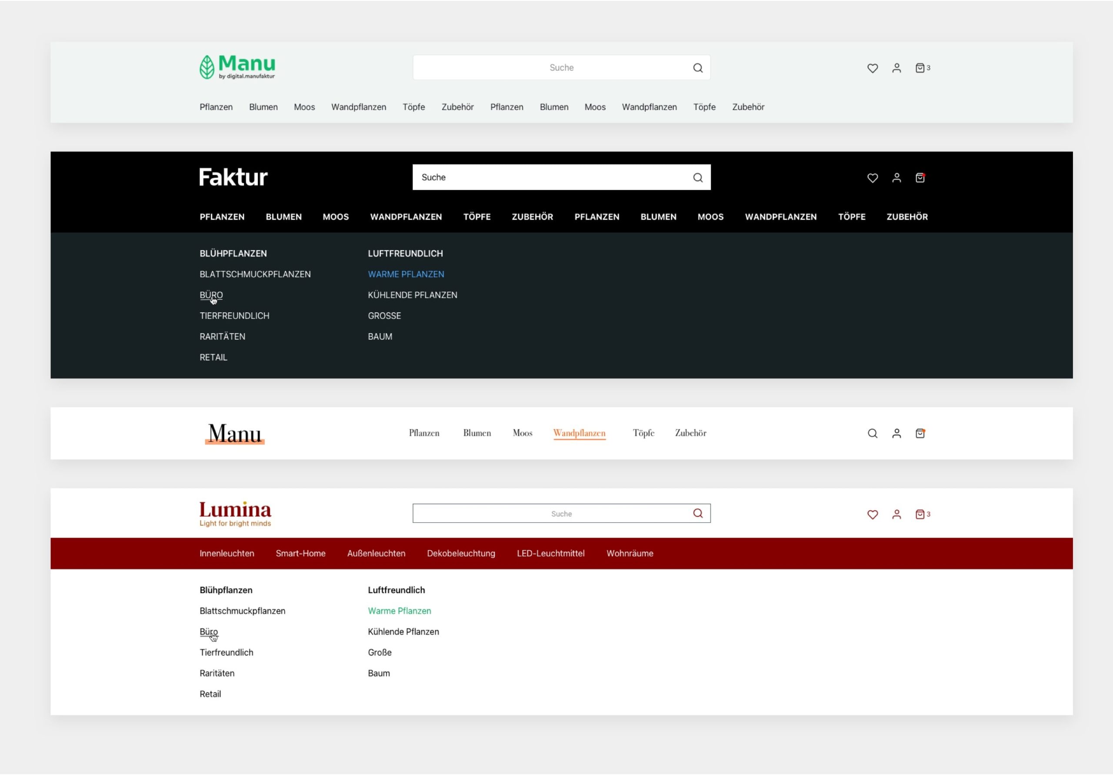This screenshot has width=1113, height=775.
Task: Open the first PFLANZEN item in Faktur navigation
Action: pyautogui.click(x=222, y=217)
